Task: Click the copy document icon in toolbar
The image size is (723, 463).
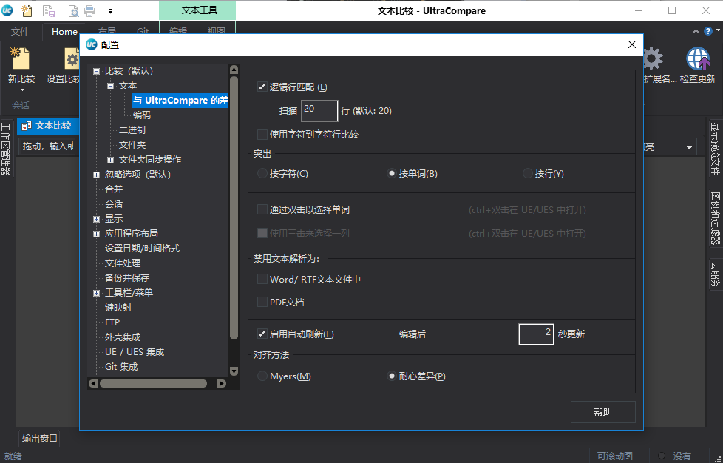Action: 49,11
